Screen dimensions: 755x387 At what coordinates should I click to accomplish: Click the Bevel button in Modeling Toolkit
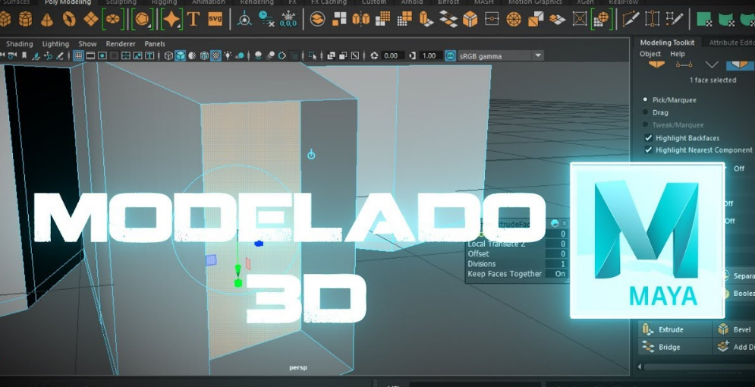point(734,330)
